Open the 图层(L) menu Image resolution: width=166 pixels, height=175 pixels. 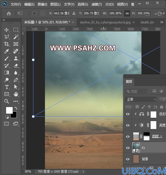tap(55, 4)
